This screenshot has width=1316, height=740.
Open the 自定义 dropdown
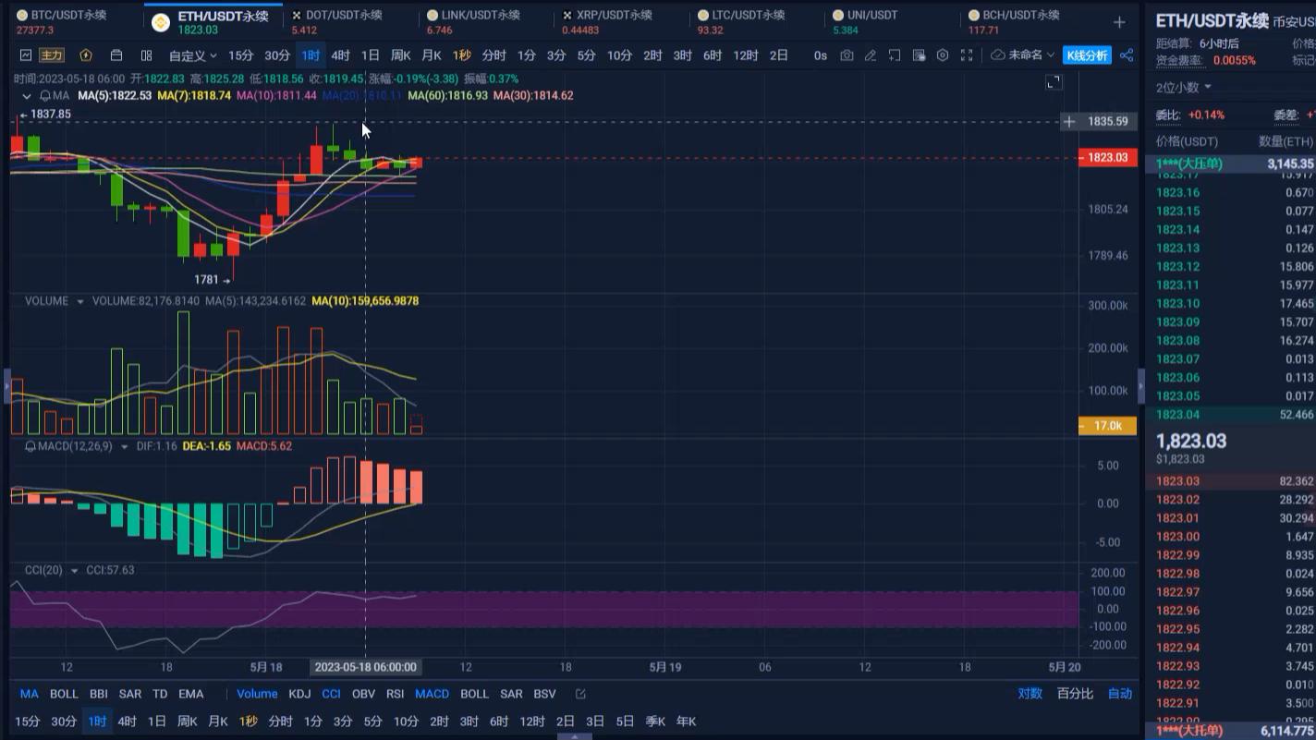coord(192,55)
